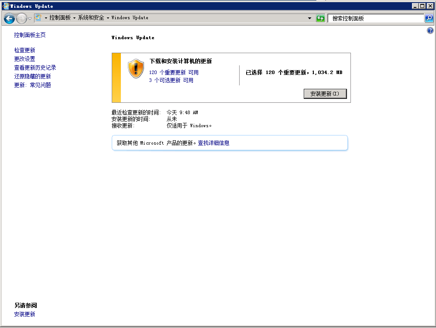Click the Control Panel icon in address bar

(x=38, y=18)
